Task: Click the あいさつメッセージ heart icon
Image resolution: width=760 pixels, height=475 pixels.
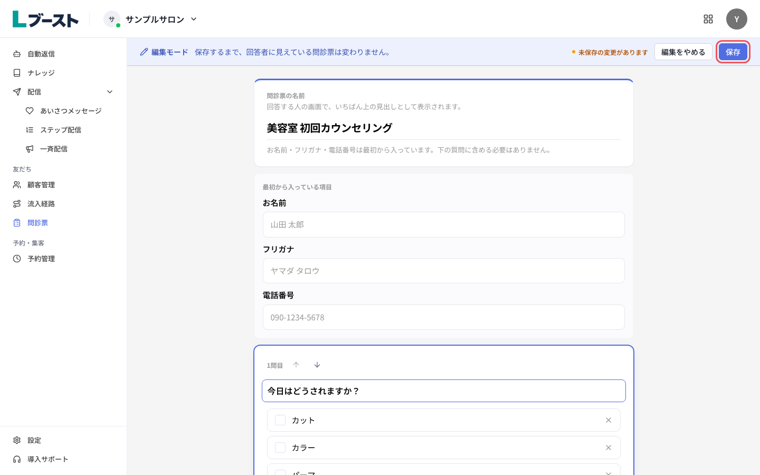Action: (x=30, y=111)
